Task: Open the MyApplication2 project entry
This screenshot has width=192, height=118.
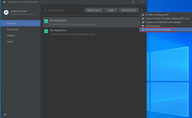Action: tap(91, 22)
